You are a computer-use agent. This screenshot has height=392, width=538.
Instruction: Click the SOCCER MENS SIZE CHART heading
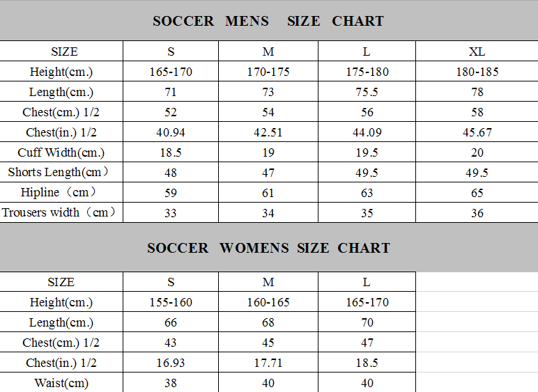click(x=268, y=21)
